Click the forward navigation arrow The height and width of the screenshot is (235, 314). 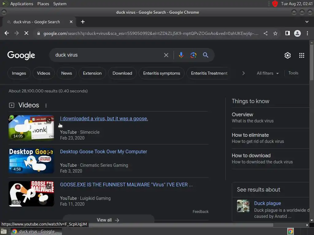click(x=17, y=33)
